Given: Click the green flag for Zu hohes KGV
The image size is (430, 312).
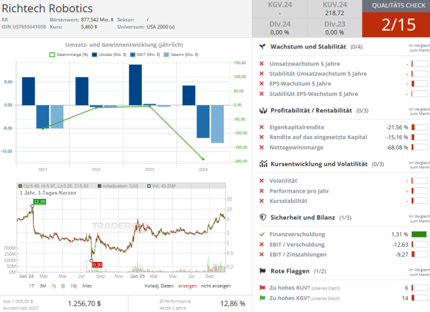Looking at the screenshot, I should tap(262, 298).
